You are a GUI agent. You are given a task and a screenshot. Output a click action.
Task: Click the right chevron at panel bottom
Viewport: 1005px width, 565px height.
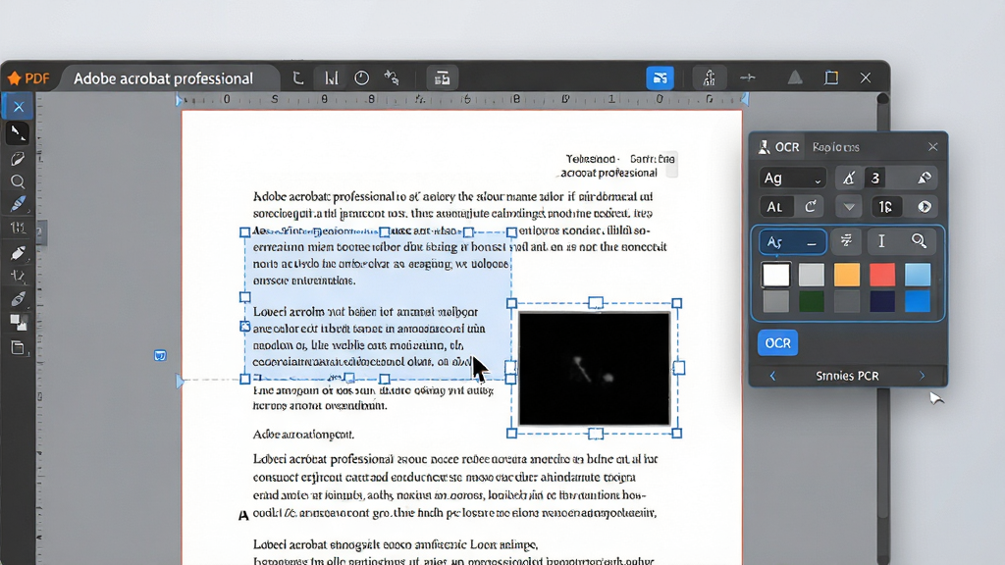(923, 376)
